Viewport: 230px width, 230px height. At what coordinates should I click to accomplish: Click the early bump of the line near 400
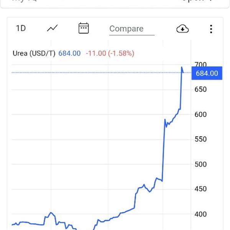pos(50,212)
